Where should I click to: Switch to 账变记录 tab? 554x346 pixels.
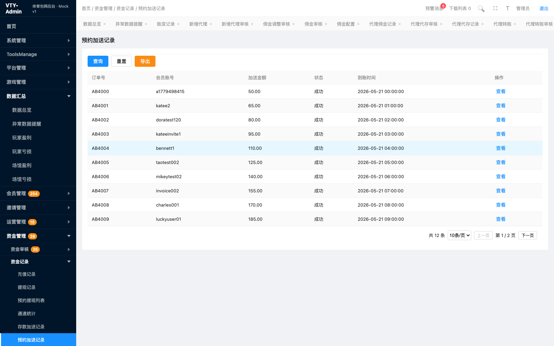coord(166,24)
